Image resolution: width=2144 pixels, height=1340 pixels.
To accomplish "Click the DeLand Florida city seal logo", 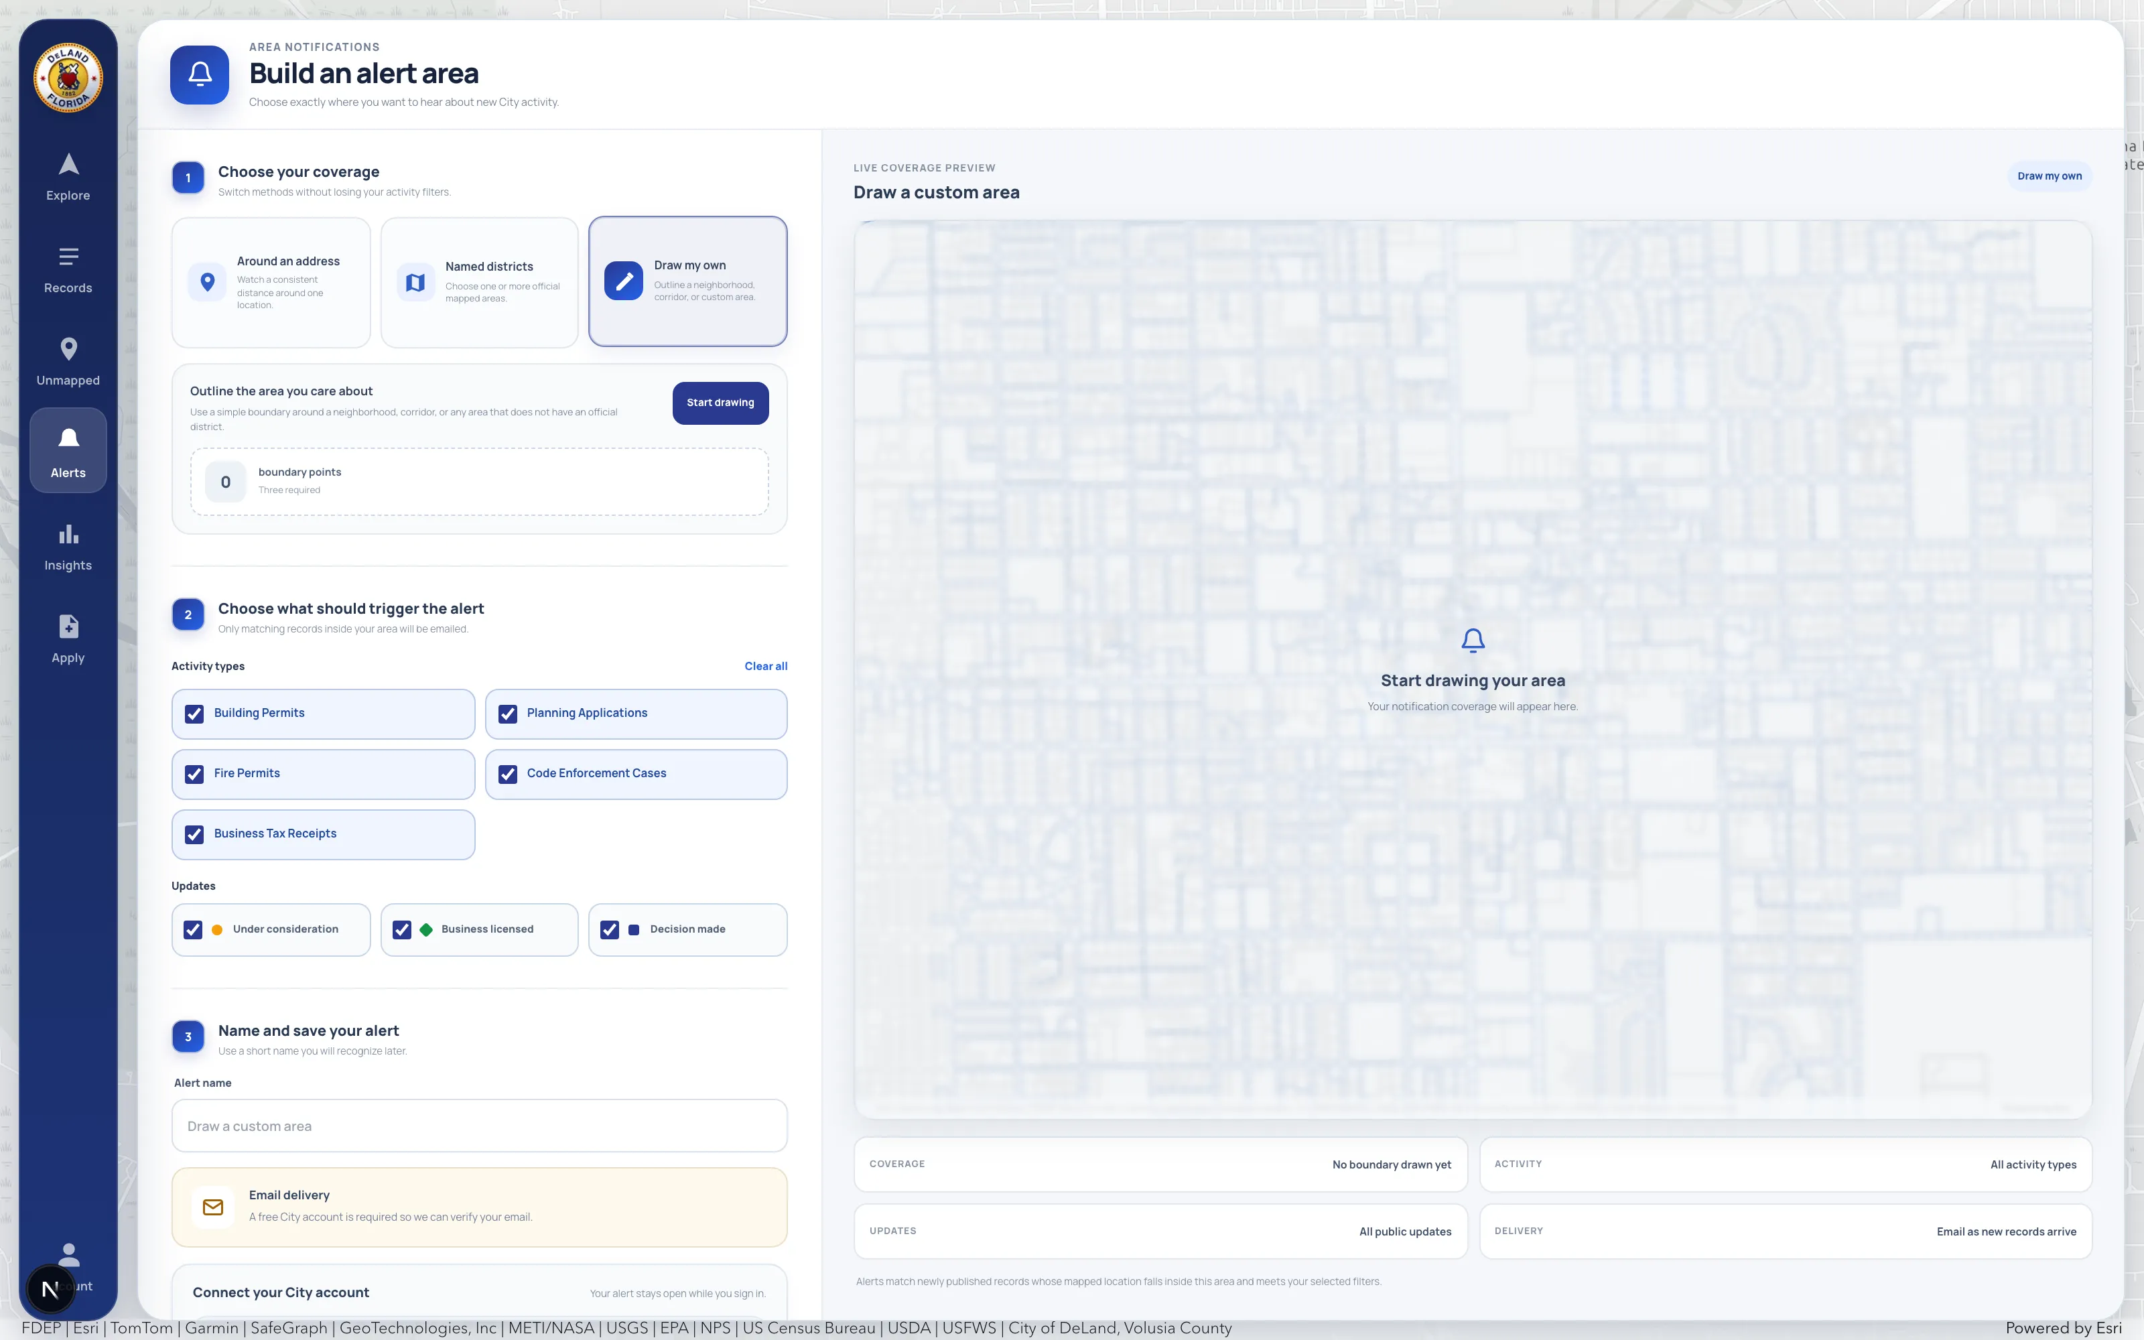I will click(68, 78).
